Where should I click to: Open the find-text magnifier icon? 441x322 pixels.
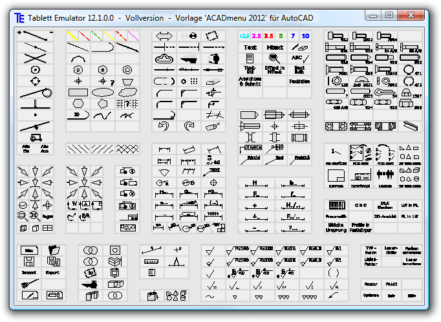coord(275,58)
